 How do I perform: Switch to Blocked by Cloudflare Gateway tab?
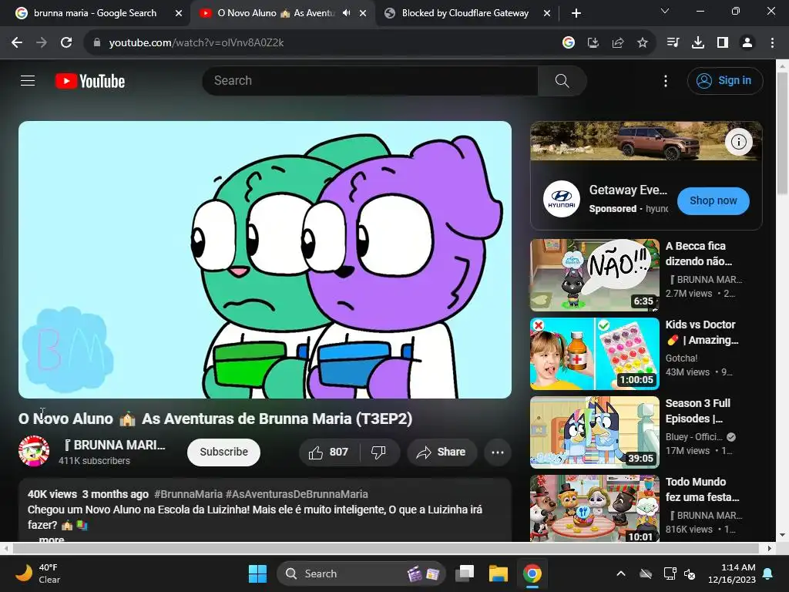pos(465,13)
